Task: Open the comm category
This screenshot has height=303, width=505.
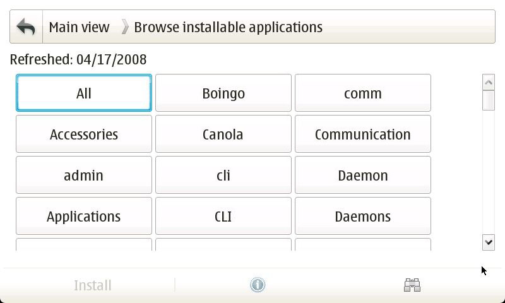Action: tap(363, 93)
